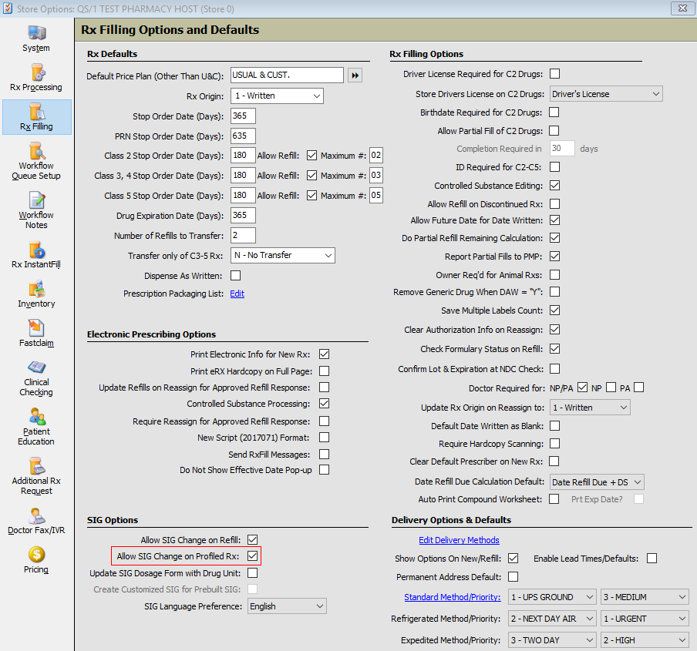Open SIG Language Preference dropdown
697x651 pixels.
[x=287, y=606]
